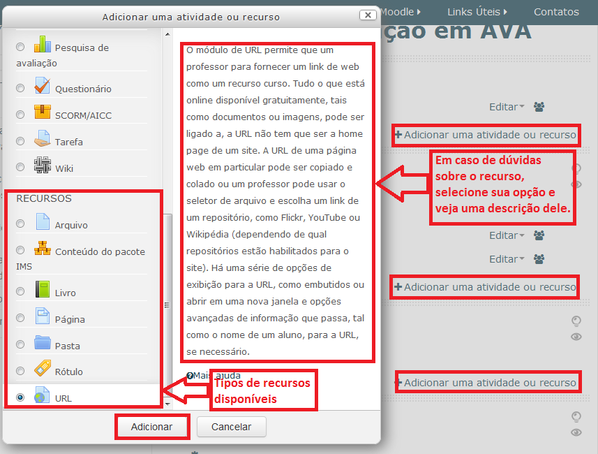Click the Questionário checkmark icon
Viewport: 598px width, 454px height.
(x=43, y=87)
